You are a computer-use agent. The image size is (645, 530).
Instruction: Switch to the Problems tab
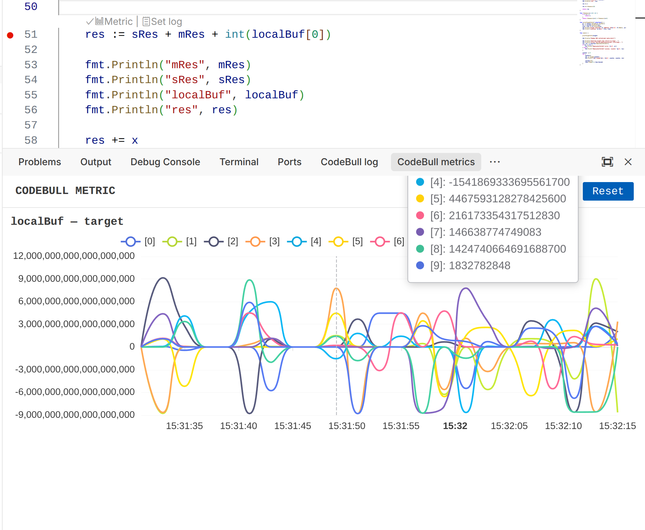point(39,162)
